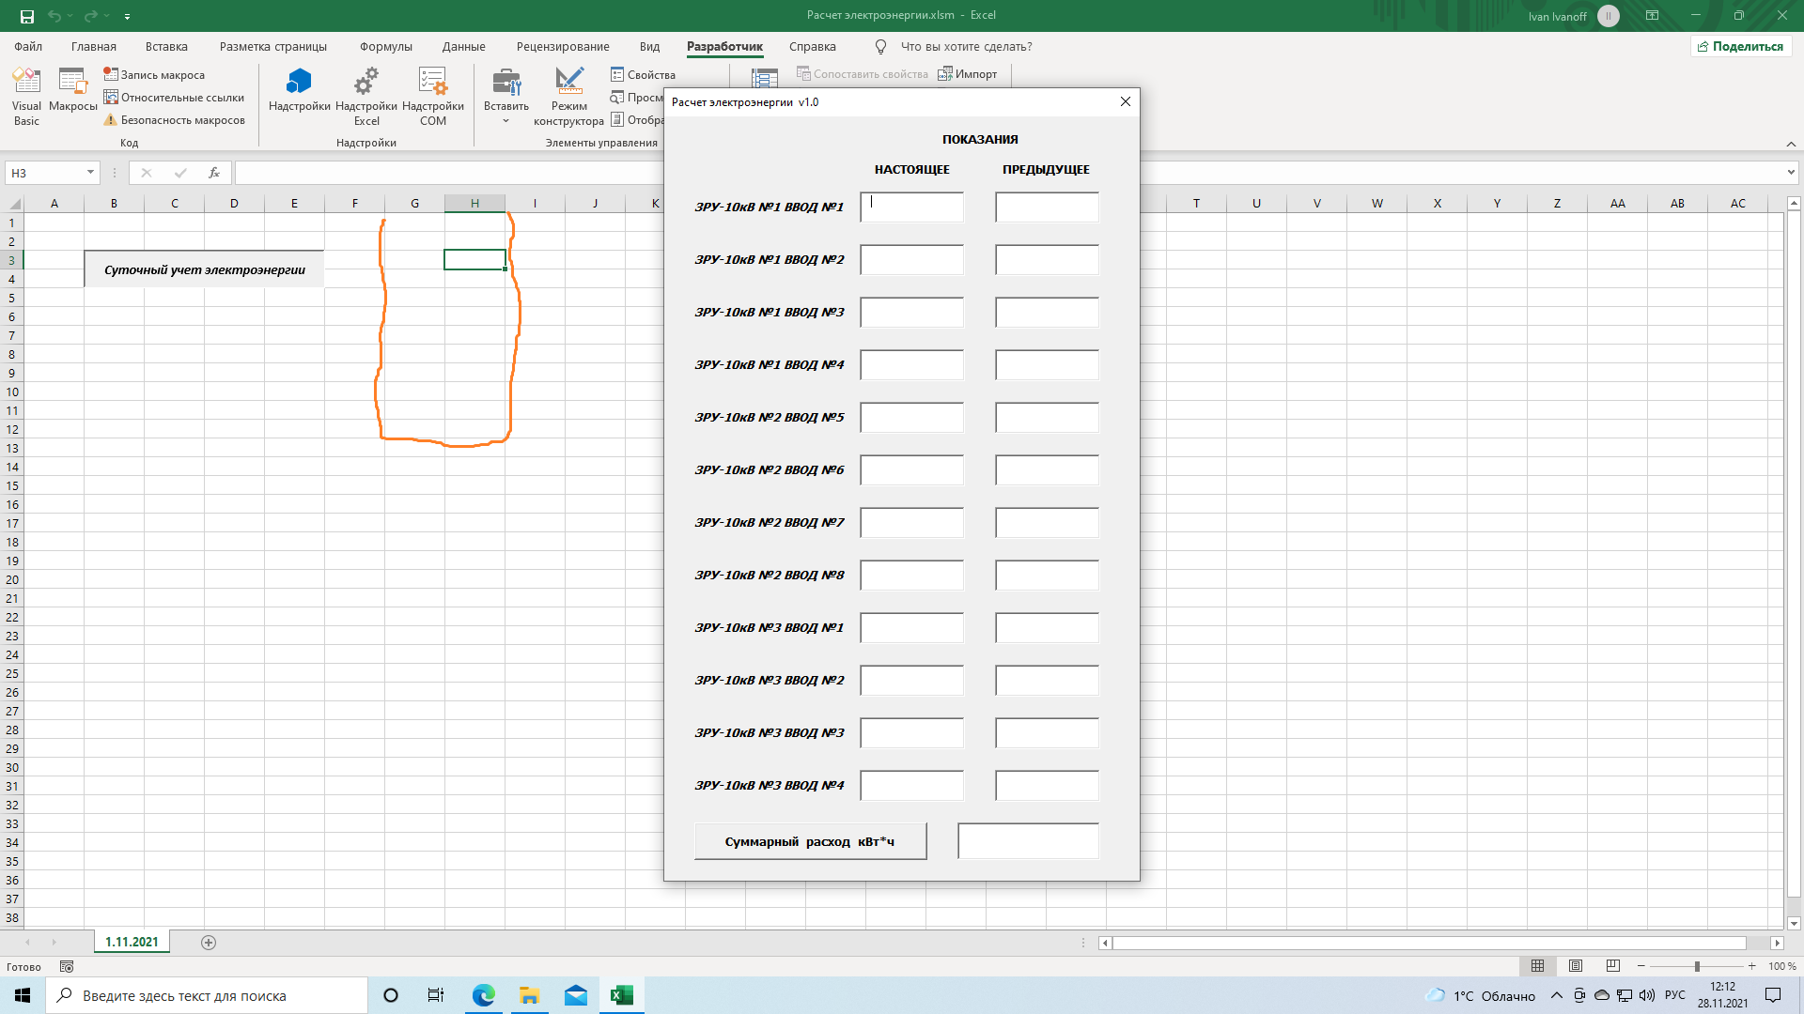Undo the last action
The image size is (1804, 1014).
[x=54, y=16]
